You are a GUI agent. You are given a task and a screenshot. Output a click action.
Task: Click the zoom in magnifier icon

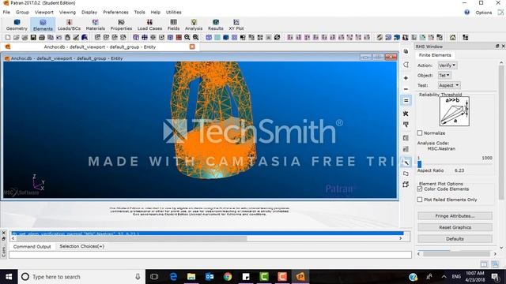195,37
